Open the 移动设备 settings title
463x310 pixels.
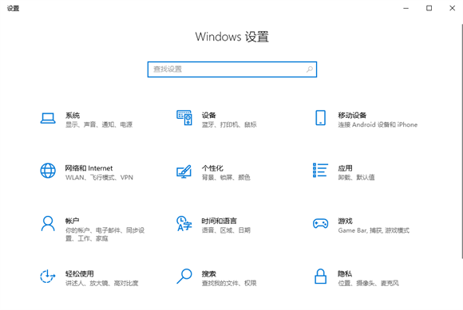[x=352, y=115]
